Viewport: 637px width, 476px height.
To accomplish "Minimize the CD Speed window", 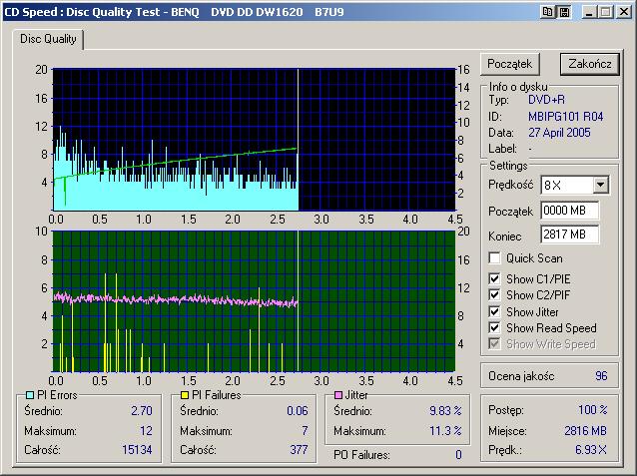I will coord(589,12).
